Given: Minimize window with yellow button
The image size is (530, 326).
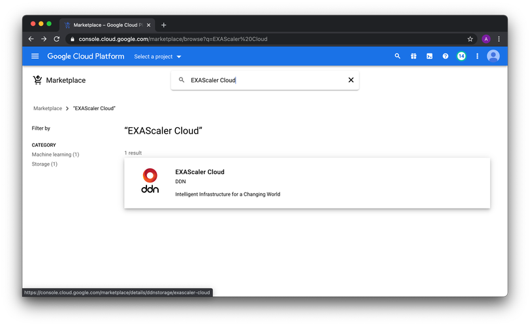Looking at the screenshot, I should (x=41, y=23).
